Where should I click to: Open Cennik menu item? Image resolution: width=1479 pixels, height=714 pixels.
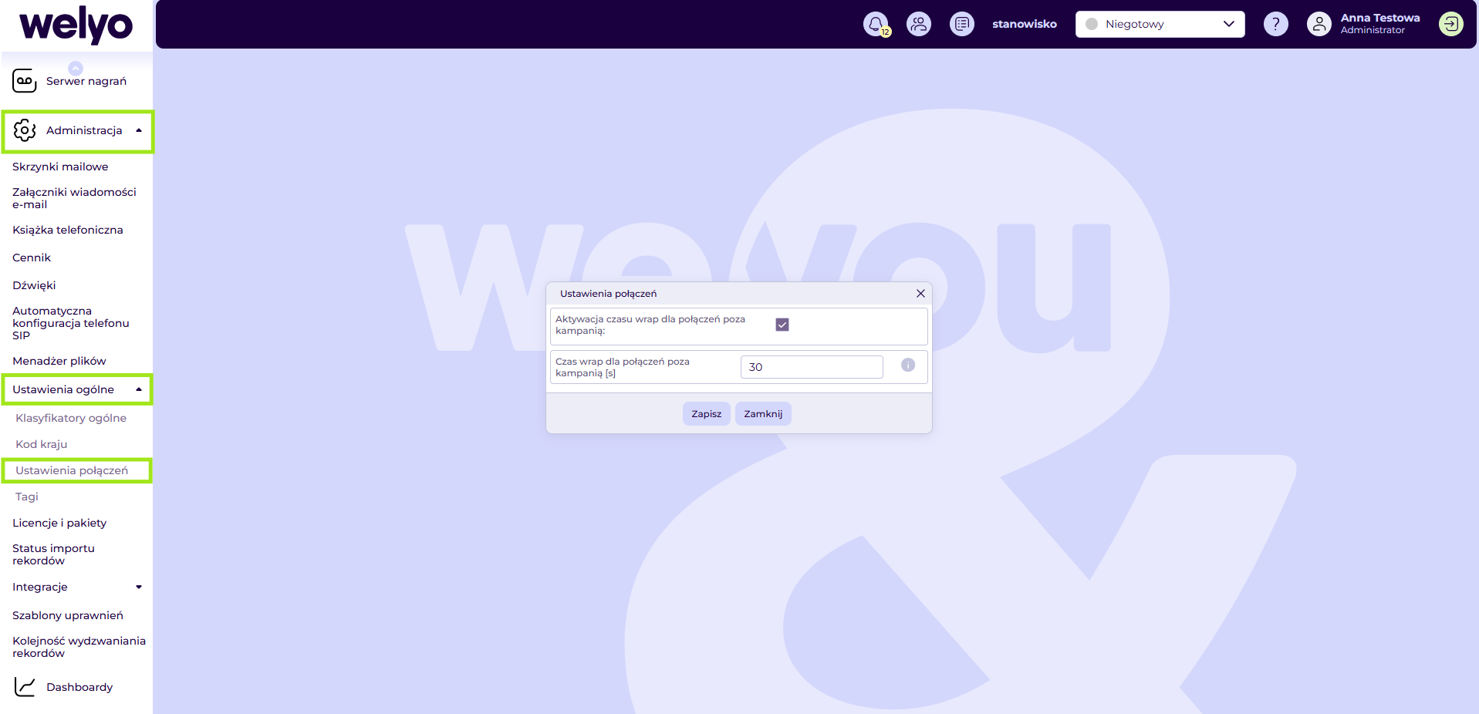pyautogui.click(x=32, y=258)
